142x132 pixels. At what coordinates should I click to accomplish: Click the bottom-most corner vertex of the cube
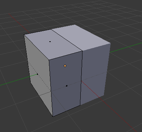click(x=53, y=116)
